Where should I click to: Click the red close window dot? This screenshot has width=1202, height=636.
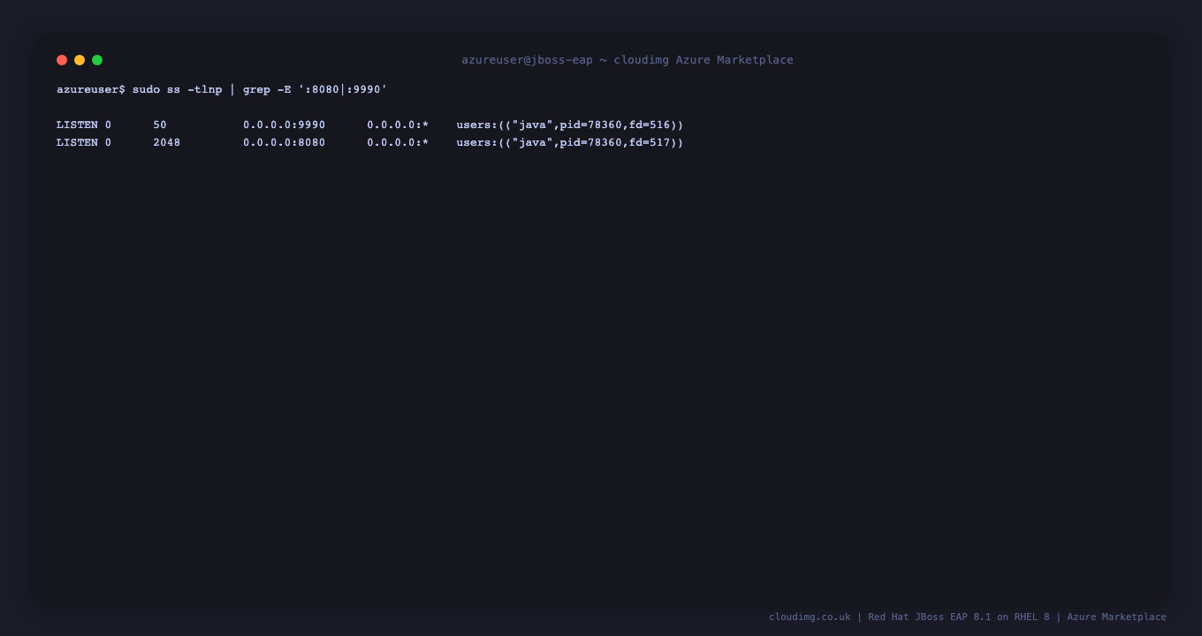coord(62,60)
